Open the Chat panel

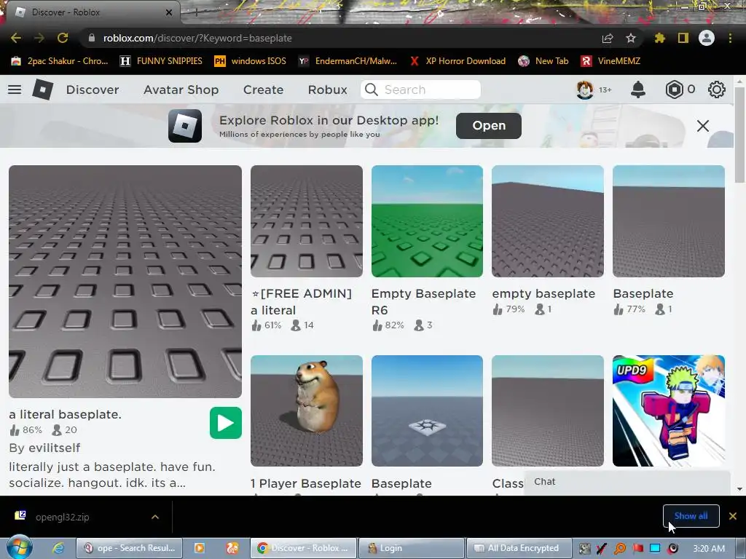click(x=627, y=483)
